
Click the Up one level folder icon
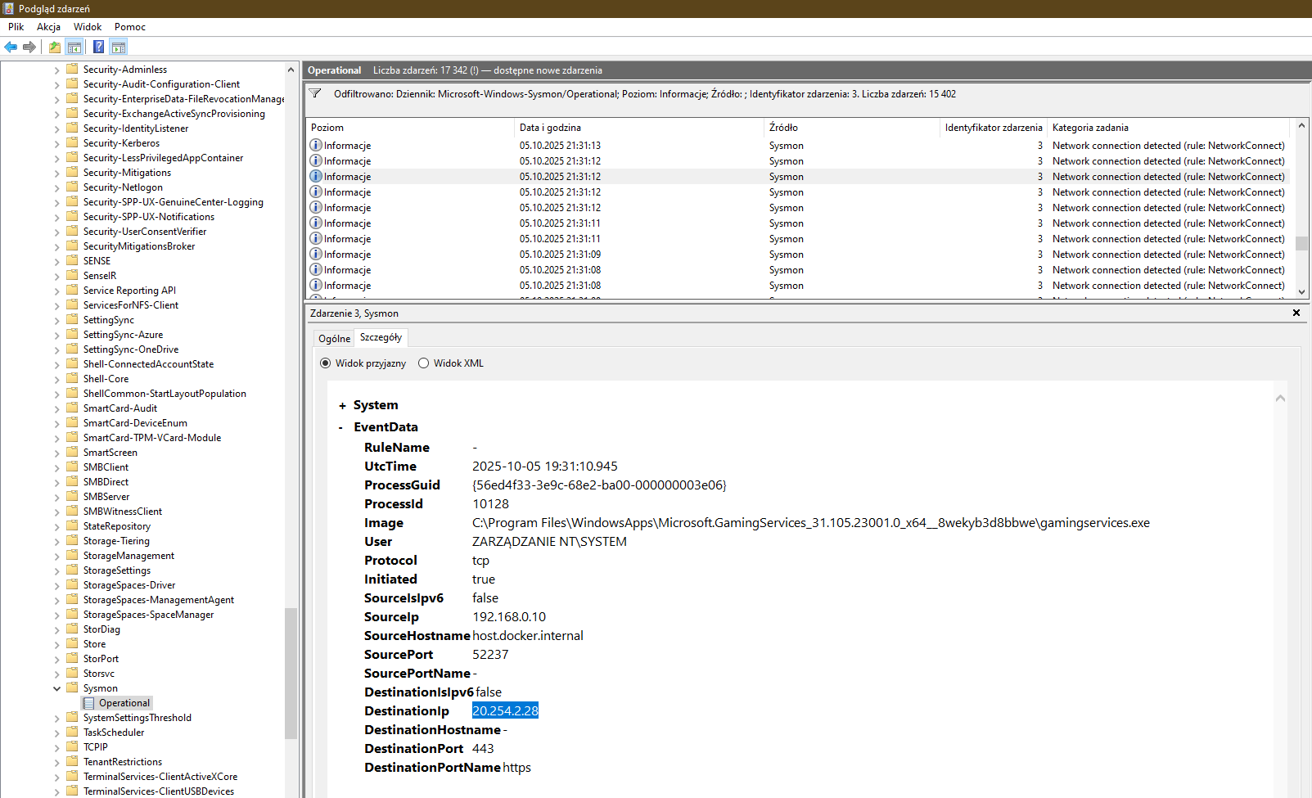[x=54, y=47]
